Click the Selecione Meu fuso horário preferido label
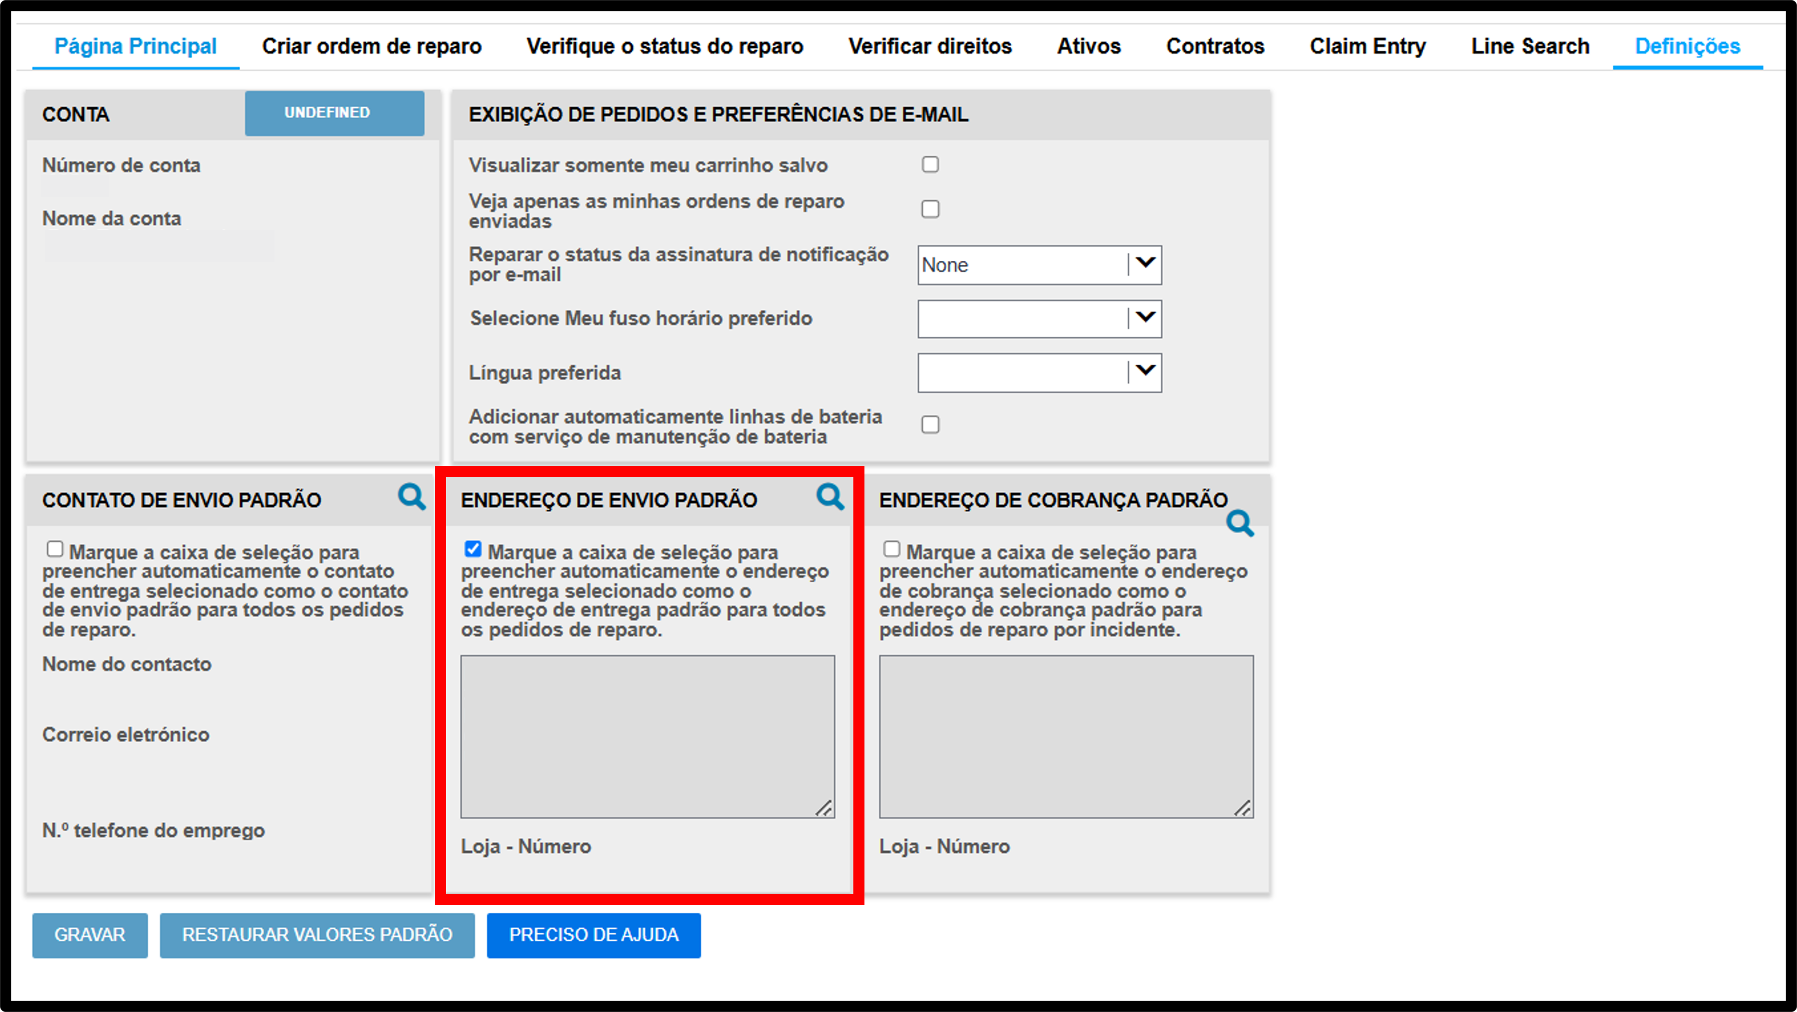Image resolution: width=1797 pixels, height=1012 pixels. tap(641, 318)
